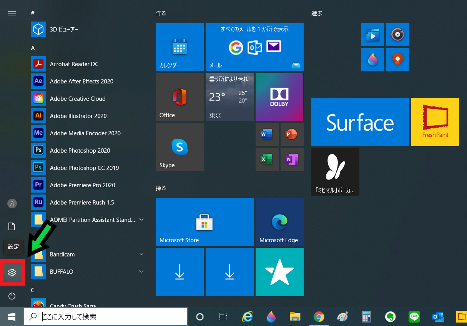Image resolution: width=467 pixels, height=326 pixels.
Task: Launch Adobe Illustrator 2020
Action: (86, 116)
